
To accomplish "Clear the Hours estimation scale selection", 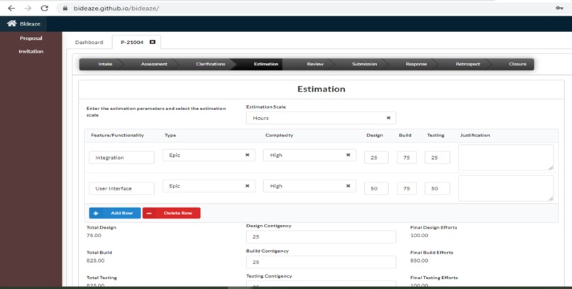I will click(x=388, y=118).
